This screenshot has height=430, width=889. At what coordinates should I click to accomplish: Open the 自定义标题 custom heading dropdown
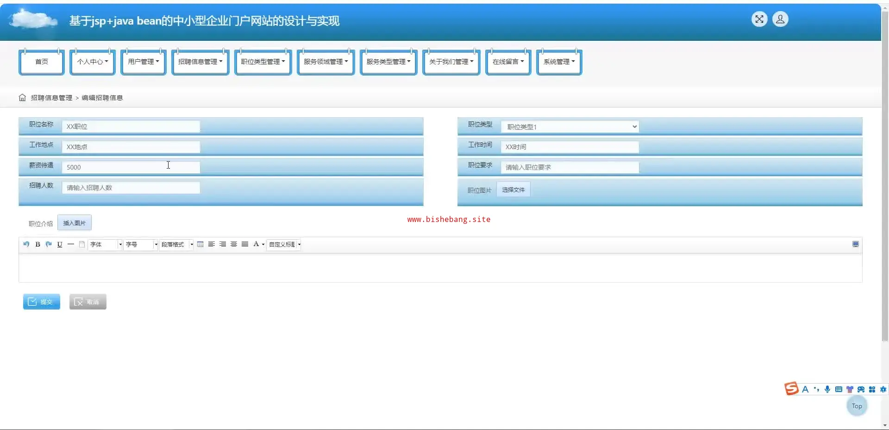284,244
